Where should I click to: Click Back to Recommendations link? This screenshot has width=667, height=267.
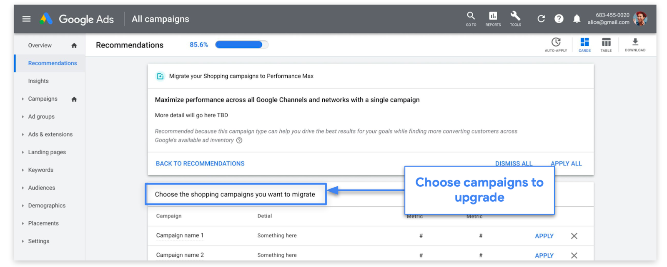tap(200, 164)
